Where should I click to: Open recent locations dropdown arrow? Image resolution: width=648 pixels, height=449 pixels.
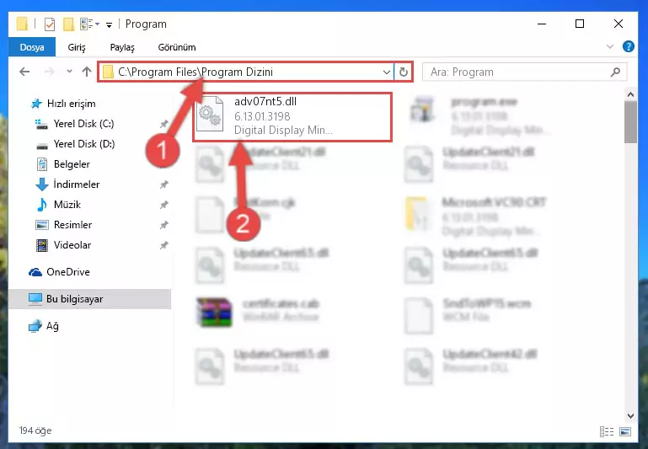[x=69, y=72]
